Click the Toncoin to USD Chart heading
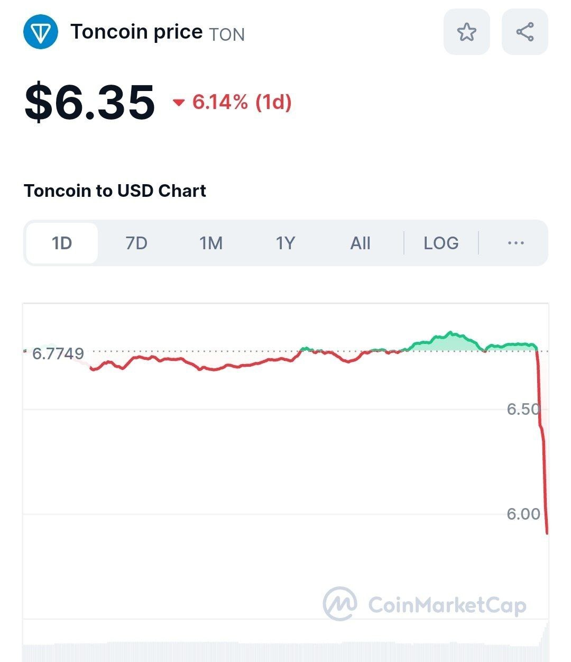 click(115, 191)
